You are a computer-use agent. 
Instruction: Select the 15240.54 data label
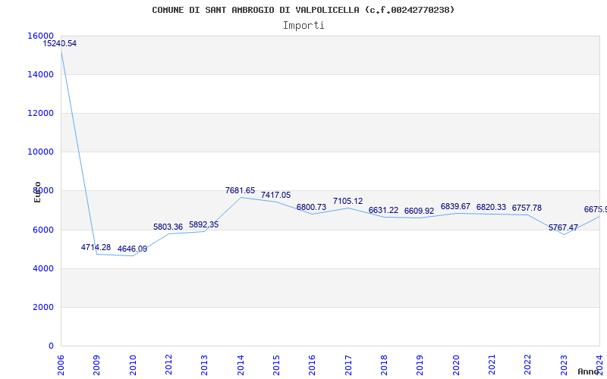pyautogui.click(x=60, y=44)
